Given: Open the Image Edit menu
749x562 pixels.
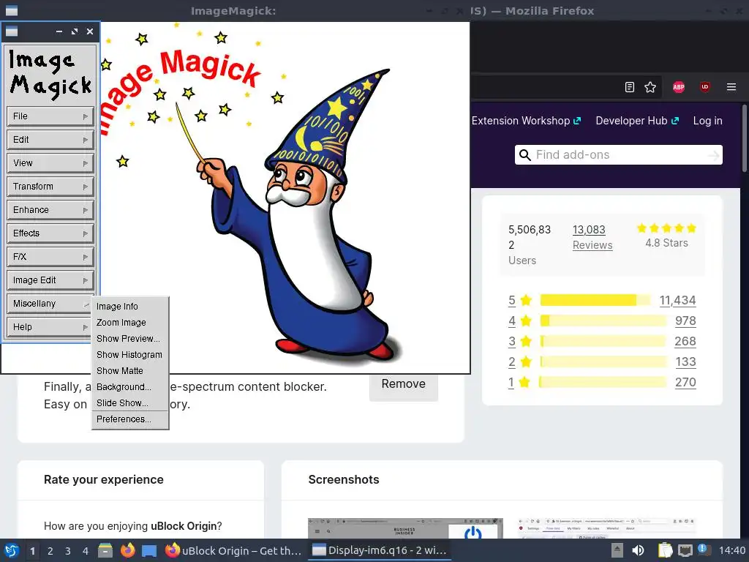Looking at the screenshot, I should 50,280.
